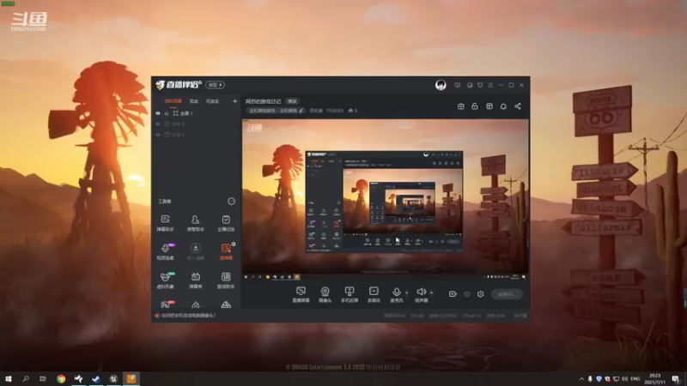Click the 修改 edit title button
687x386 pixels.
(x=292, y=101)
